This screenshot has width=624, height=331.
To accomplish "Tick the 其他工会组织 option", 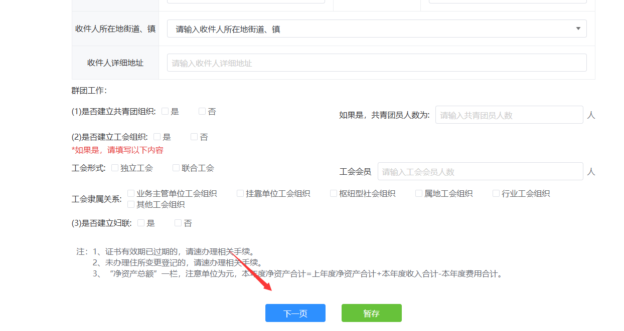I will (x=131, y=204).
